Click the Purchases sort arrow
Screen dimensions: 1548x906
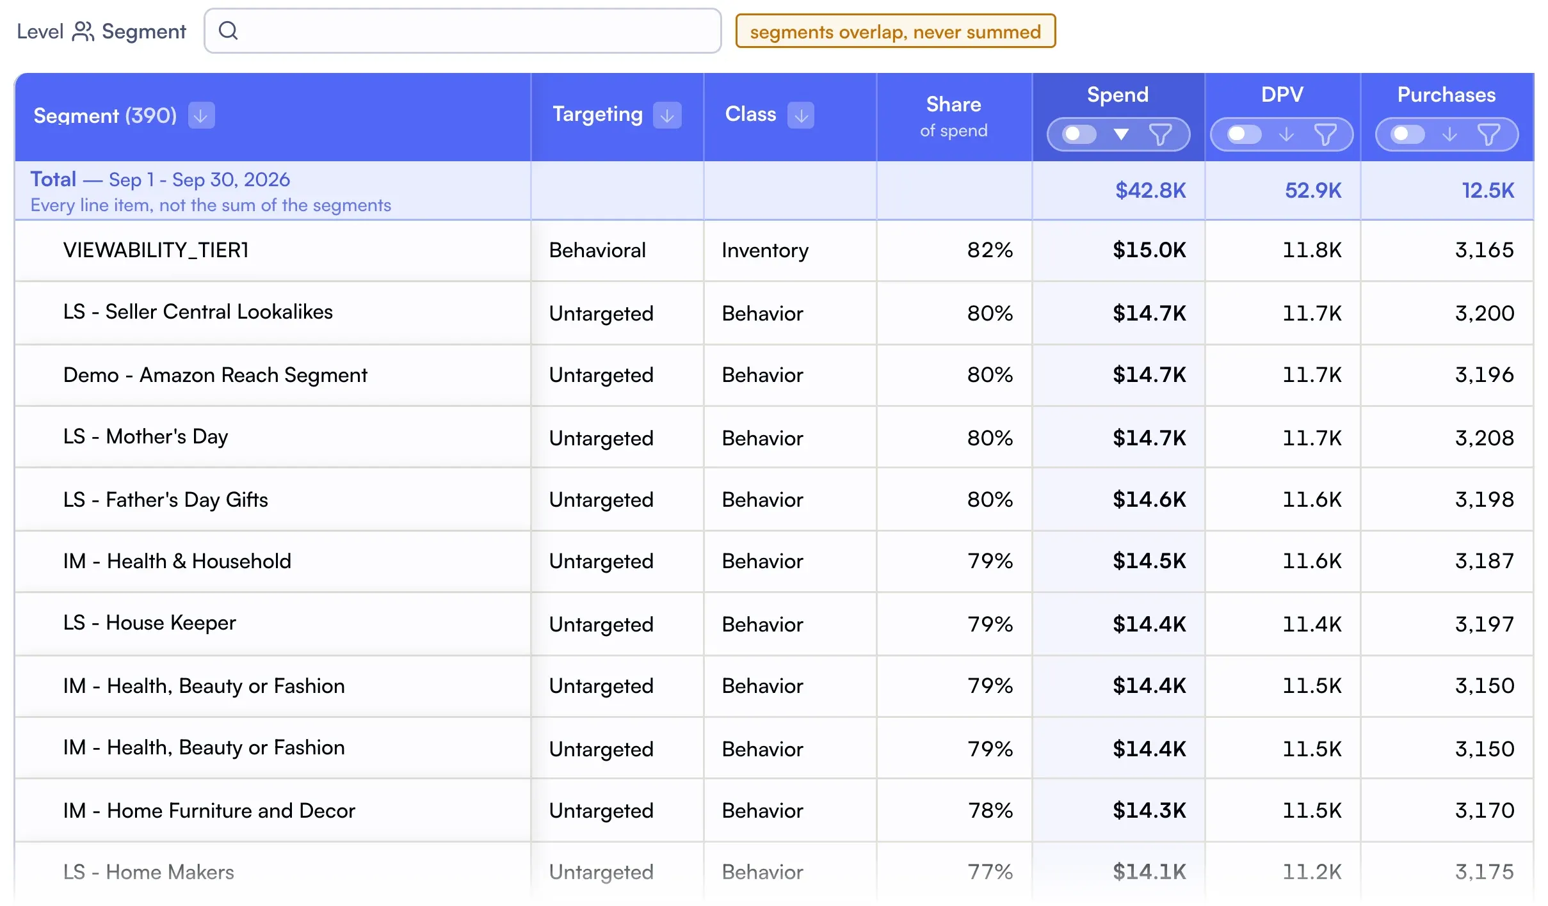tap(1450, 134)
